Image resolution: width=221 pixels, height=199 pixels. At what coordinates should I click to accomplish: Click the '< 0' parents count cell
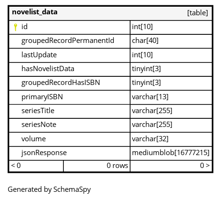(36, 166)
